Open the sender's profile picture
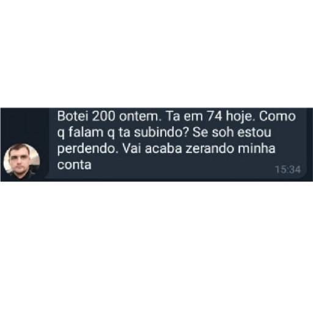 pyautogui.click(x=22, y=161)
